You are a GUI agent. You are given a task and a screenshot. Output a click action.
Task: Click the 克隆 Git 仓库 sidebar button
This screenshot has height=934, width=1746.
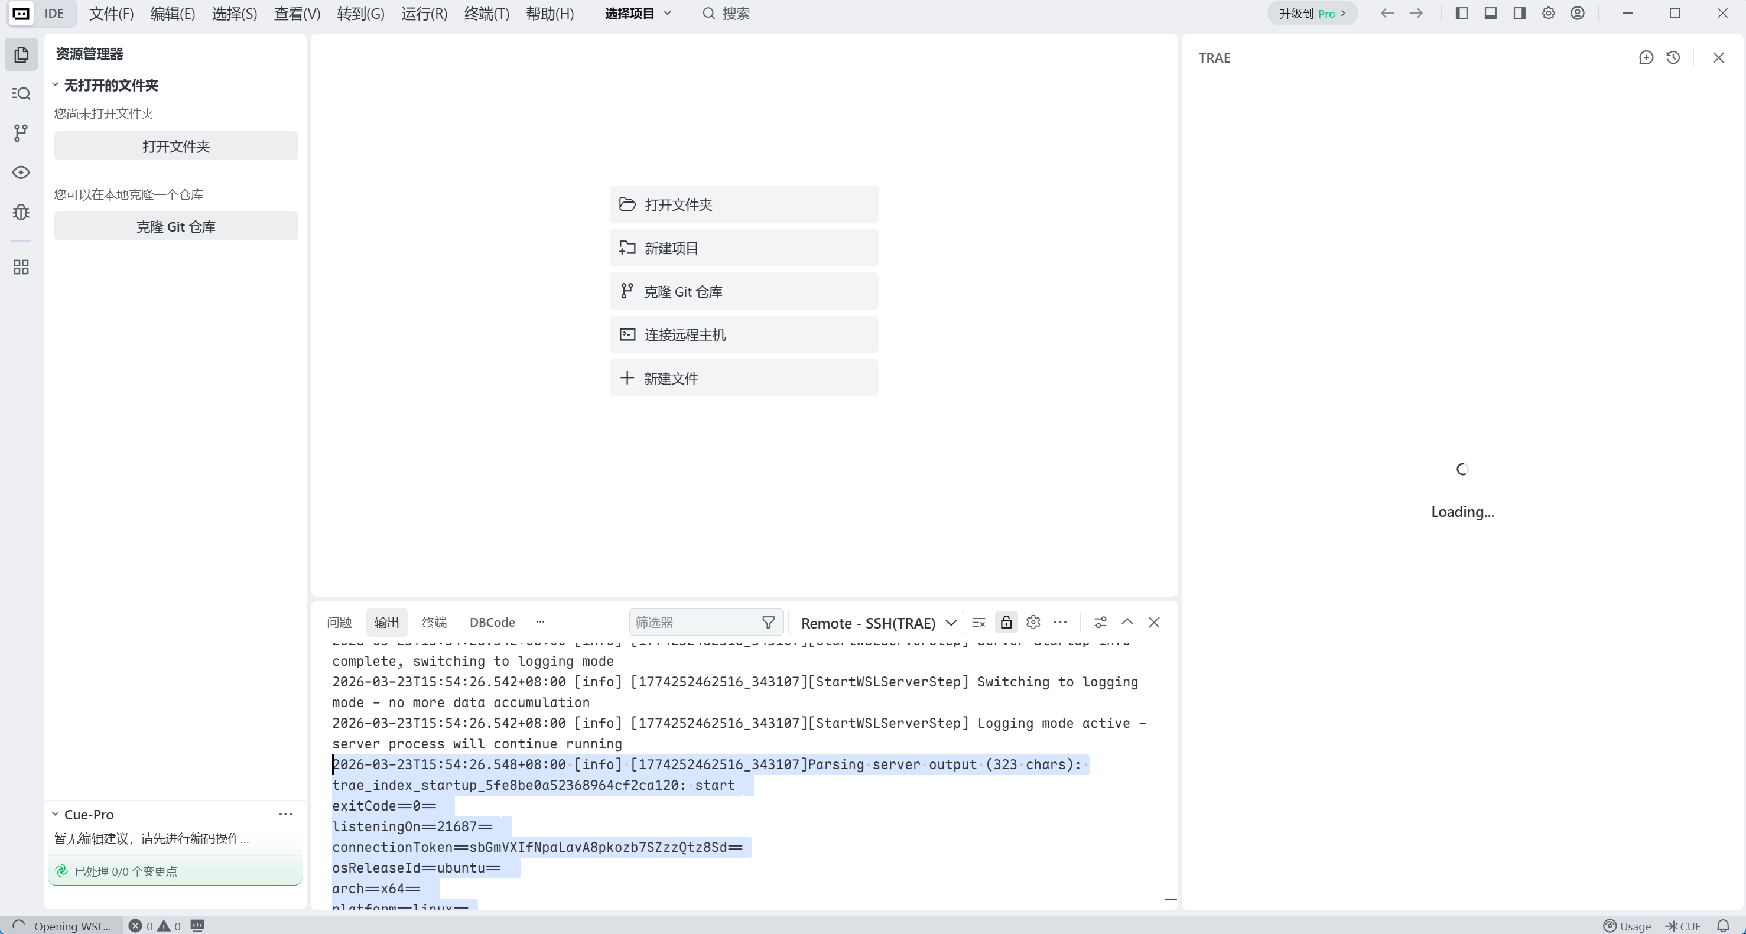click(175, 226)
